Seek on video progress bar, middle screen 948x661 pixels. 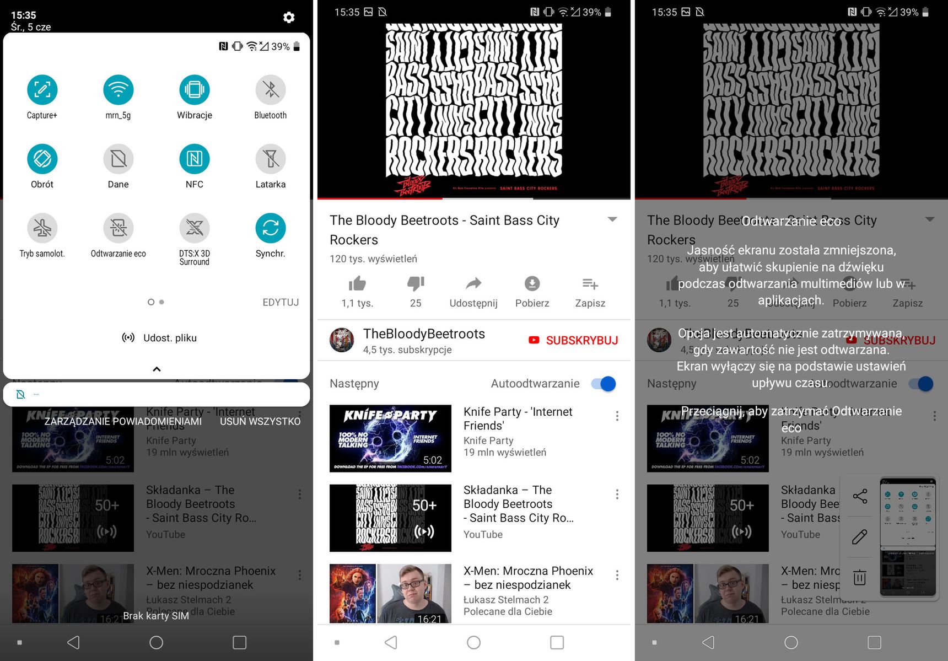(x=474, y=198)
